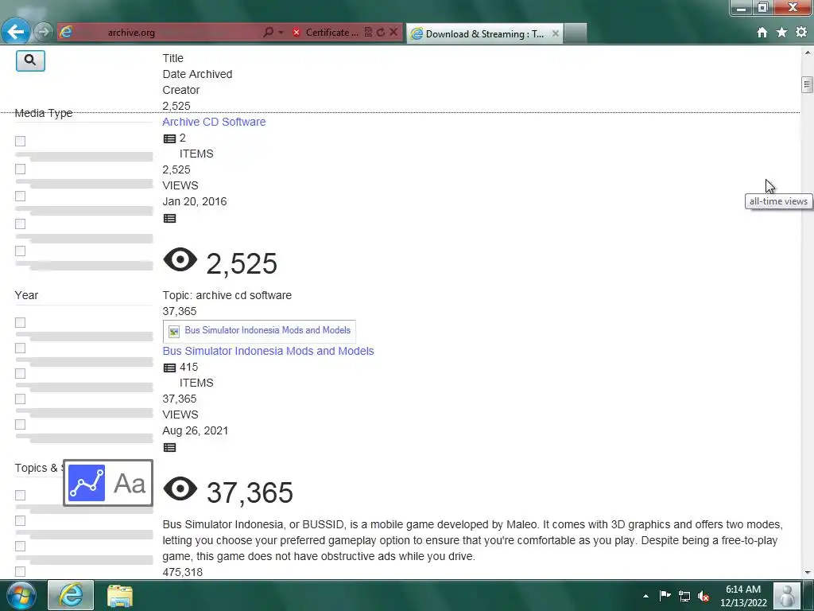Sort by Date Archived
Screen dimensions: 814x611
pyautogui.click(x=197, y=74)
